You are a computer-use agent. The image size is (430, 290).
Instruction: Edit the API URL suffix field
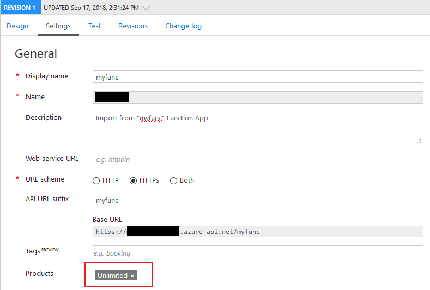[x=258, y=200]
